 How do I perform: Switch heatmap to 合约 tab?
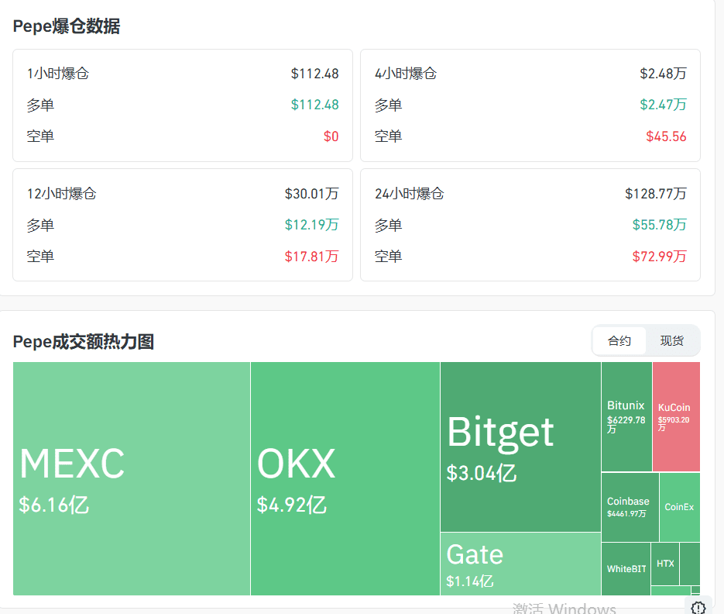[x=619, y=341]
